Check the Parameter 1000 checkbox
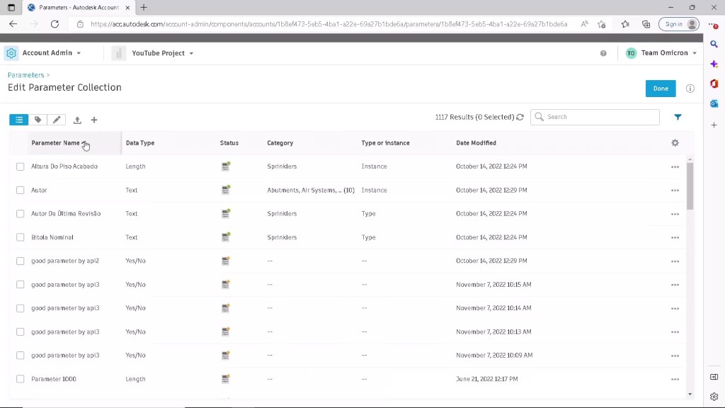 click(21, 379)
